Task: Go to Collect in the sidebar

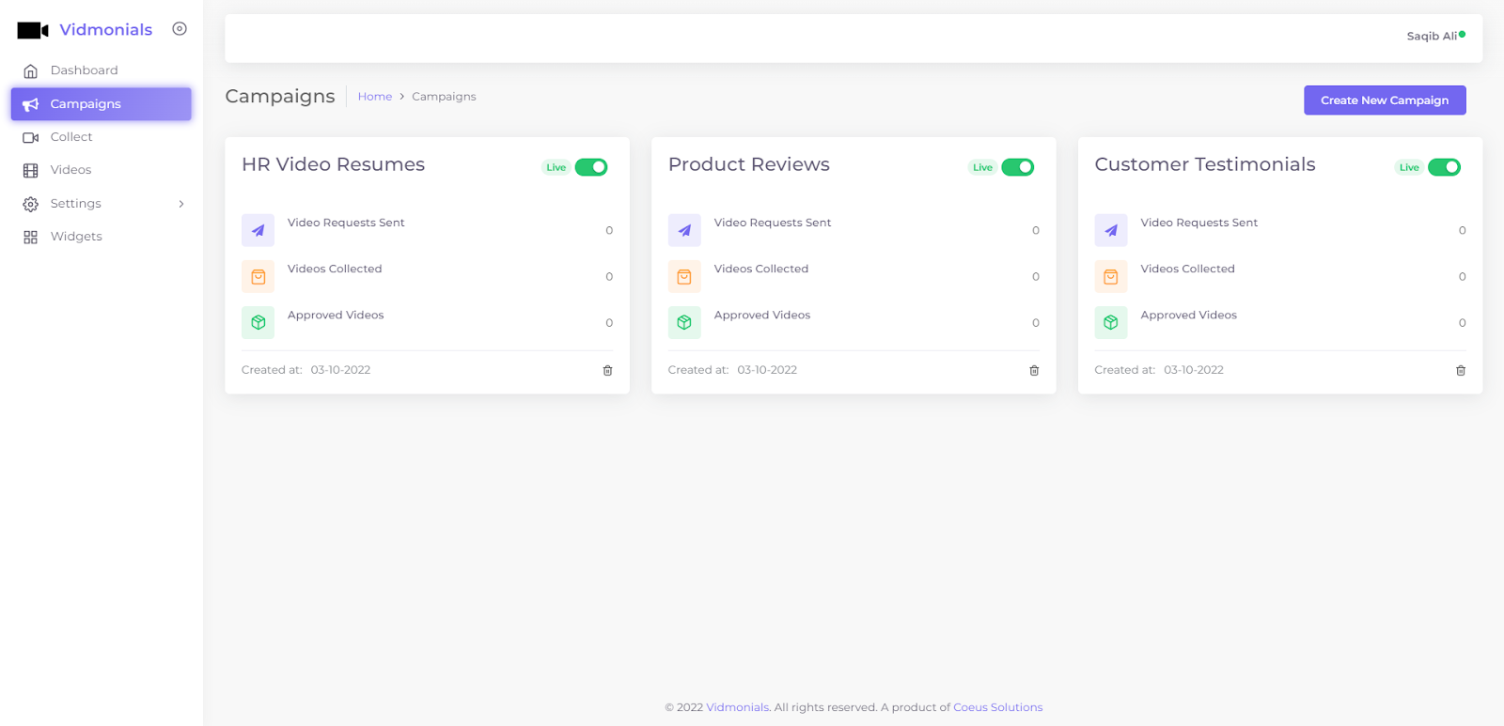Action: 71,137
